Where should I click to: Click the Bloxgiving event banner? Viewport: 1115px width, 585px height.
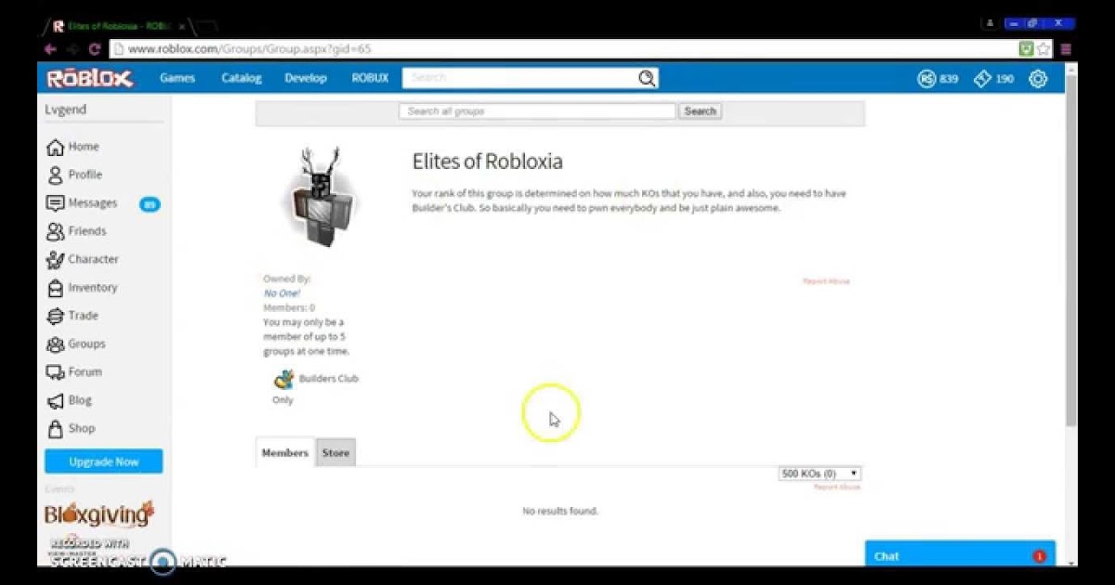click(x=99, y=513)
